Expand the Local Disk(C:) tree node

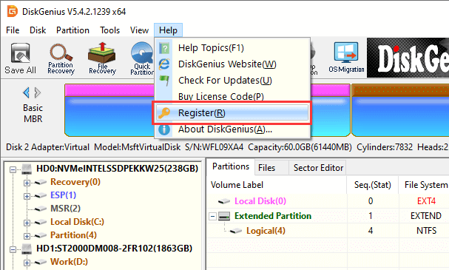[27, 223]
